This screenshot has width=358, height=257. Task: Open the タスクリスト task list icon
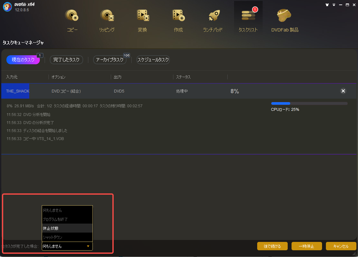coord(248,15)
